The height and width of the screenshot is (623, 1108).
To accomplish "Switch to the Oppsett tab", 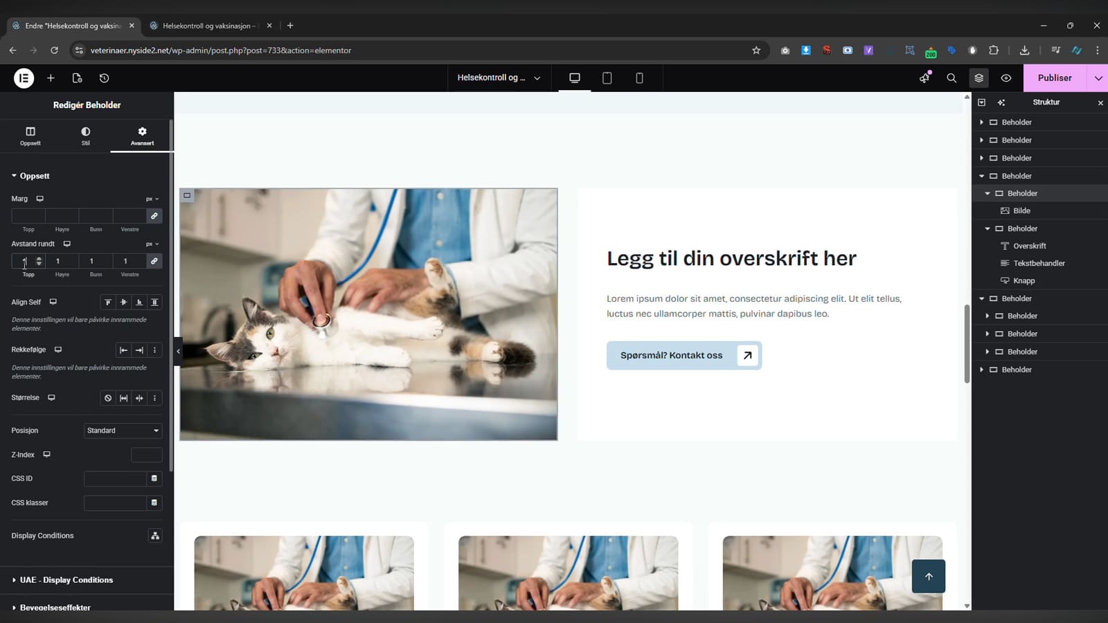I will tap(30, 136).
